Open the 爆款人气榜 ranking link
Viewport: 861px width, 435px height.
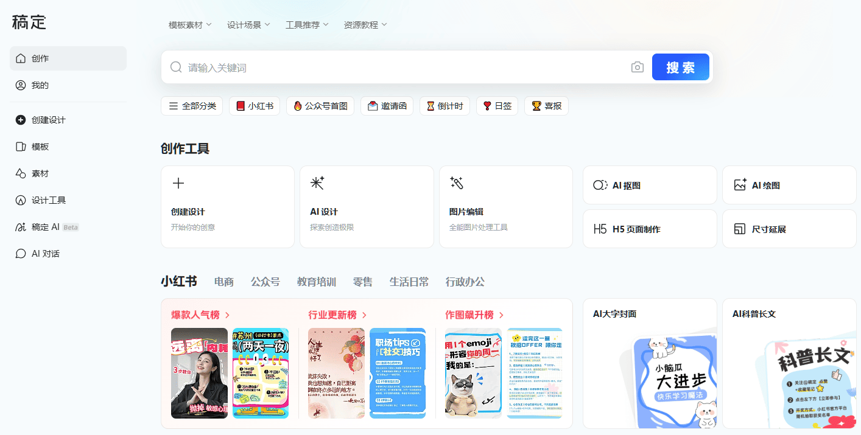coord(200,315)
